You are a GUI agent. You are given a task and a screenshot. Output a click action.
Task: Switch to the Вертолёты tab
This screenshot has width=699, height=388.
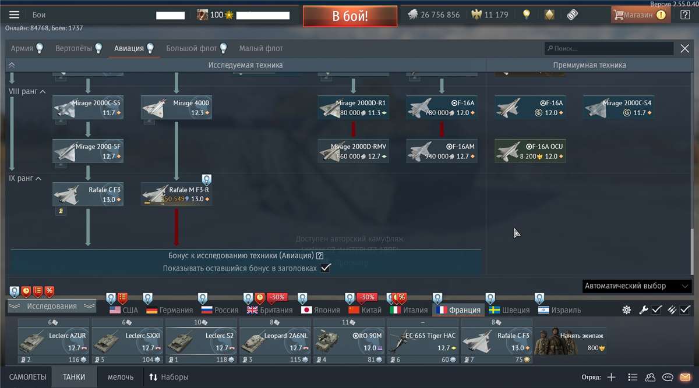point(79,48)
